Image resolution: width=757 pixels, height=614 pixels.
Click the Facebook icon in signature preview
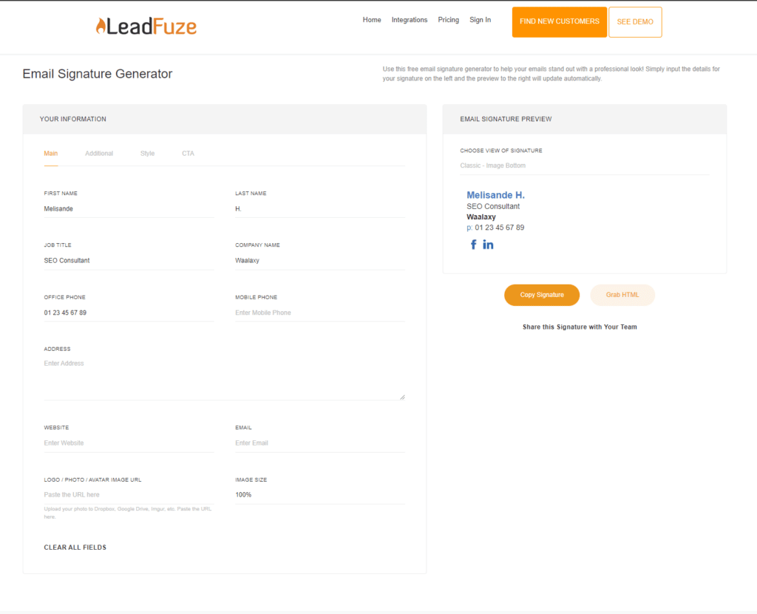pos(474,245)
